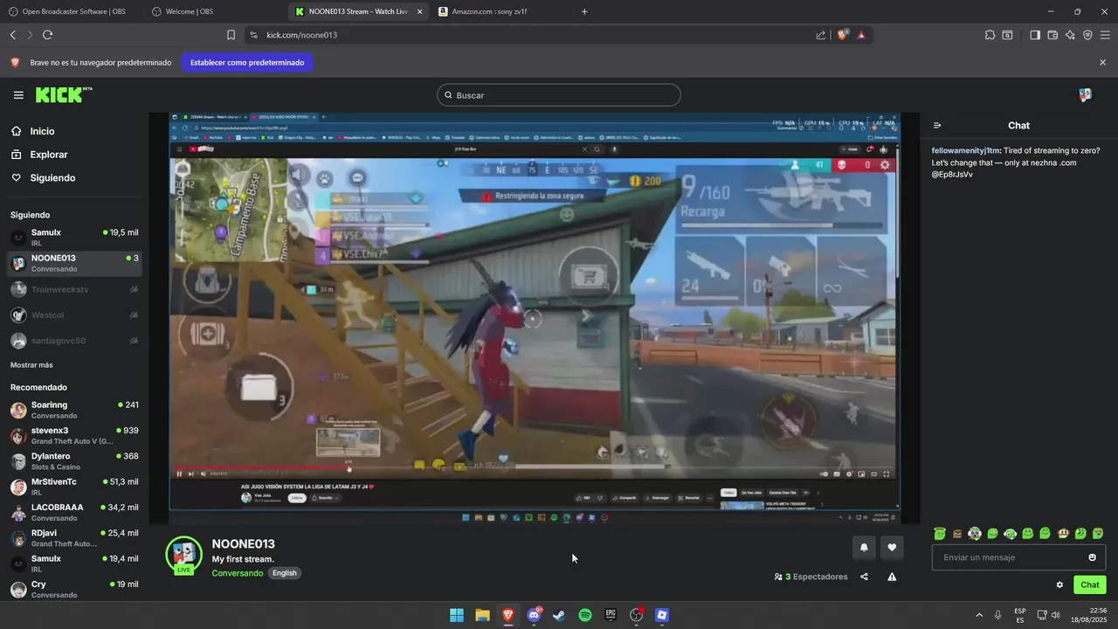The image size is (1118, 629).
Task: Click the fellowamenityj1tm username in chat
Action: tap(965, 150)
